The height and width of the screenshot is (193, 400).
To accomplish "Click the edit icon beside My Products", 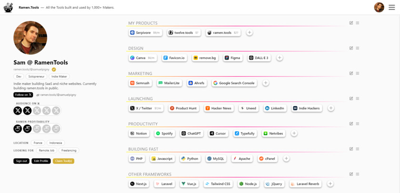I will click(x=351, y=23).
